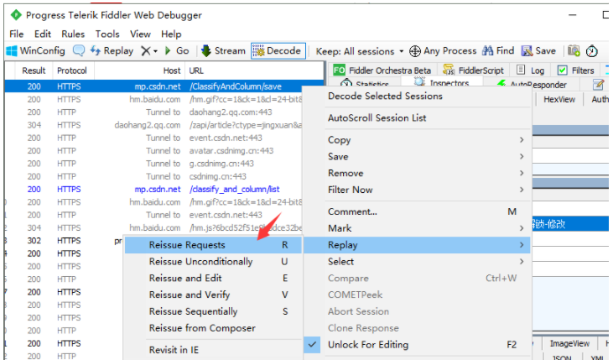This screenshot has height=360, width=613.
Task: Choose Reissue and Edit
Action: [214, 278]
